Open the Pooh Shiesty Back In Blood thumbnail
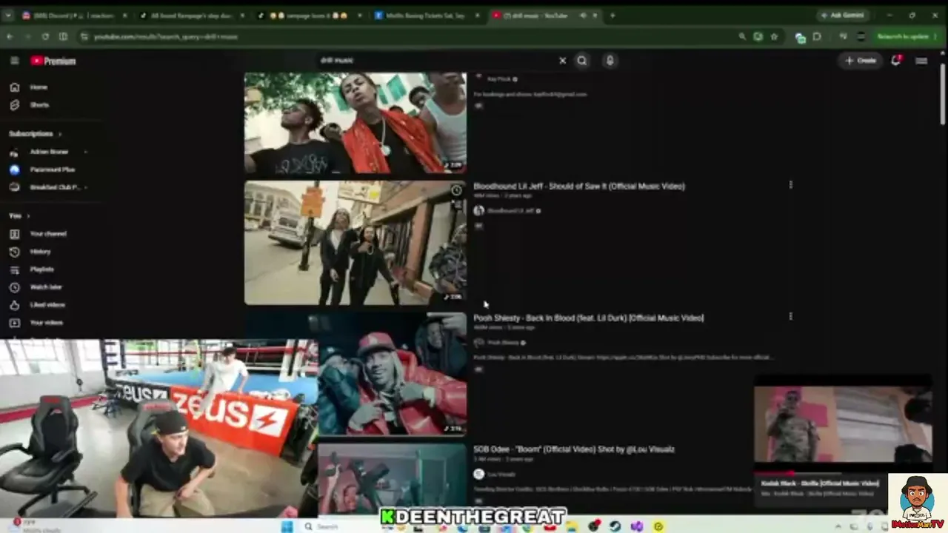The height and width of the screenshot is (533, 948). pyautogui.click(x=393, y=374)
